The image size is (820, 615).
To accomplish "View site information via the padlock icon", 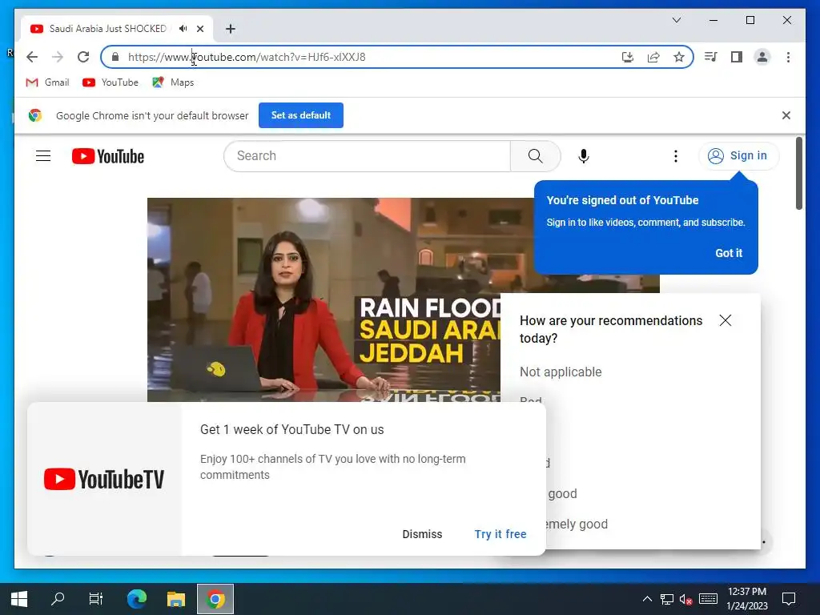I will coord(115,57).
